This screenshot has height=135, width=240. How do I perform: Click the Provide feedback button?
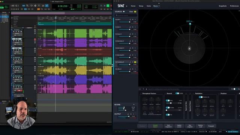233,132
